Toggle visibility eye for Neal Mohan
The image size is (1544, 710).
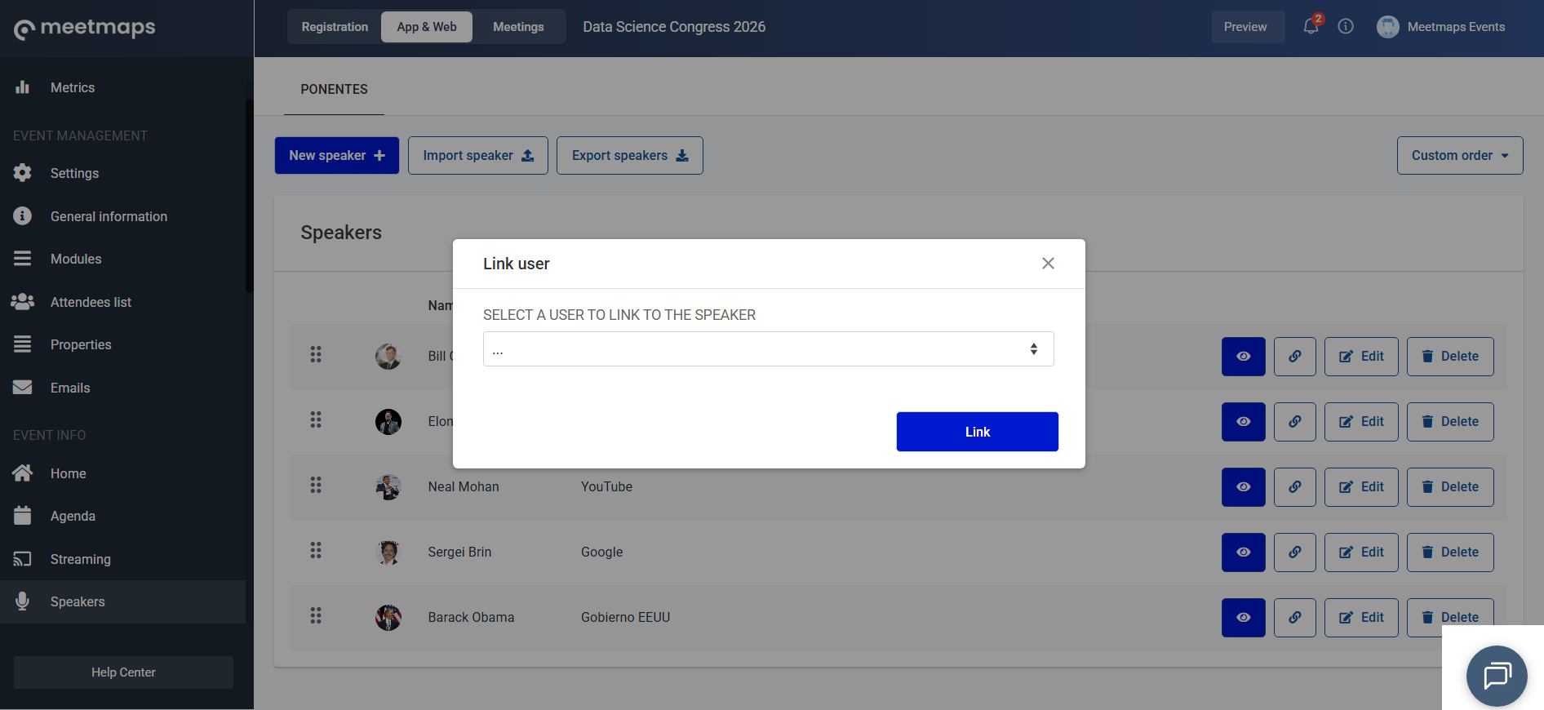pyautogui.click(x=1243, y=487)
